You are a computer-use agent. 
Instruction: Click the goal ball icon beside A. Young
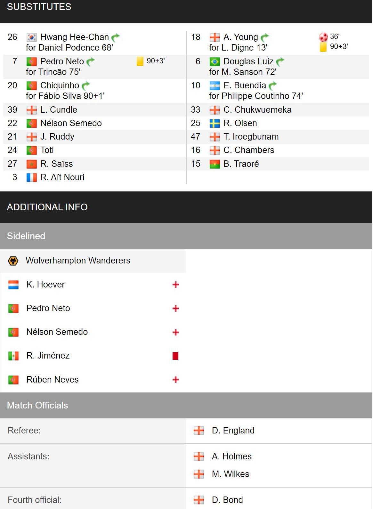[323, 37]
